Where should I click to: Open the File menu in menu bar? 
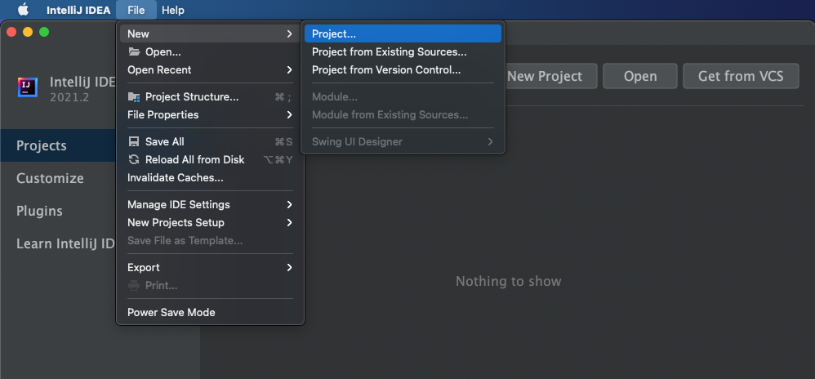[x=136, y=10]
